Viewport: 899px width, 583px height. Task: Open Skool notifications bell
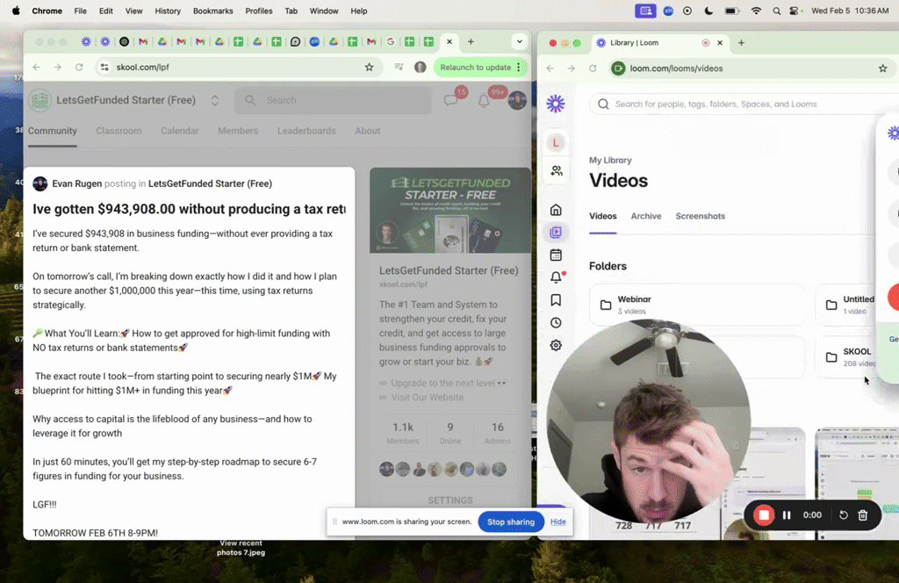pyautogui.click(x=484, y=101)
